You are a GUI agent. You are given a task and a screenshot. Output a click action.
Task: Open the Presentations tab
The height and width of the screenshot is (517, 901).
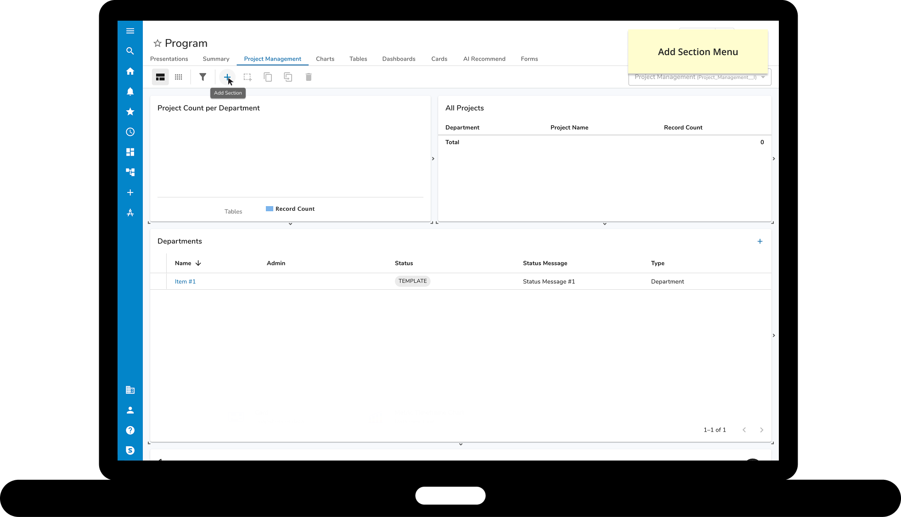tap(169, 59)
